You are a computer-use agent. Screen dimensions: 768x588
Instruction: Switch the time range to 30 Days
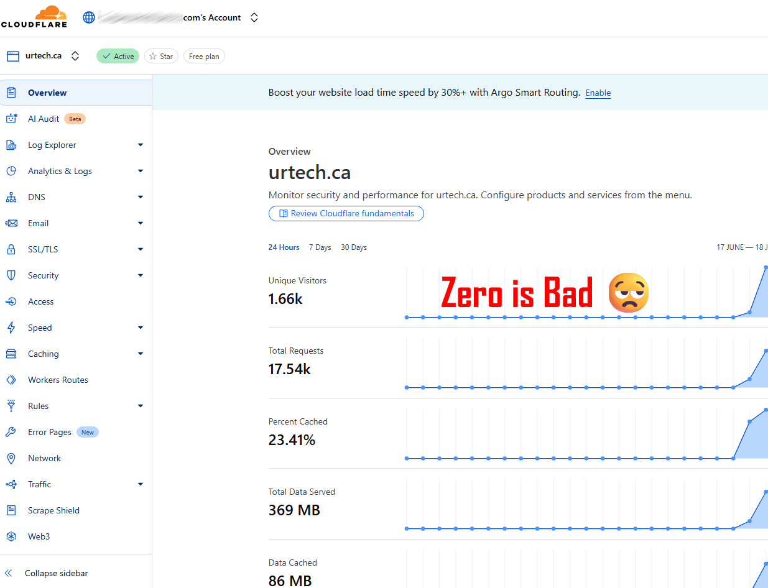354,247
